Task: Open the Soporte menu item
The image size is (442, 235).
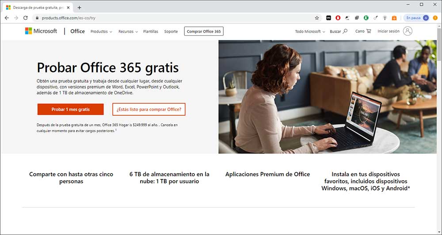Action: (x=171, y=31)
